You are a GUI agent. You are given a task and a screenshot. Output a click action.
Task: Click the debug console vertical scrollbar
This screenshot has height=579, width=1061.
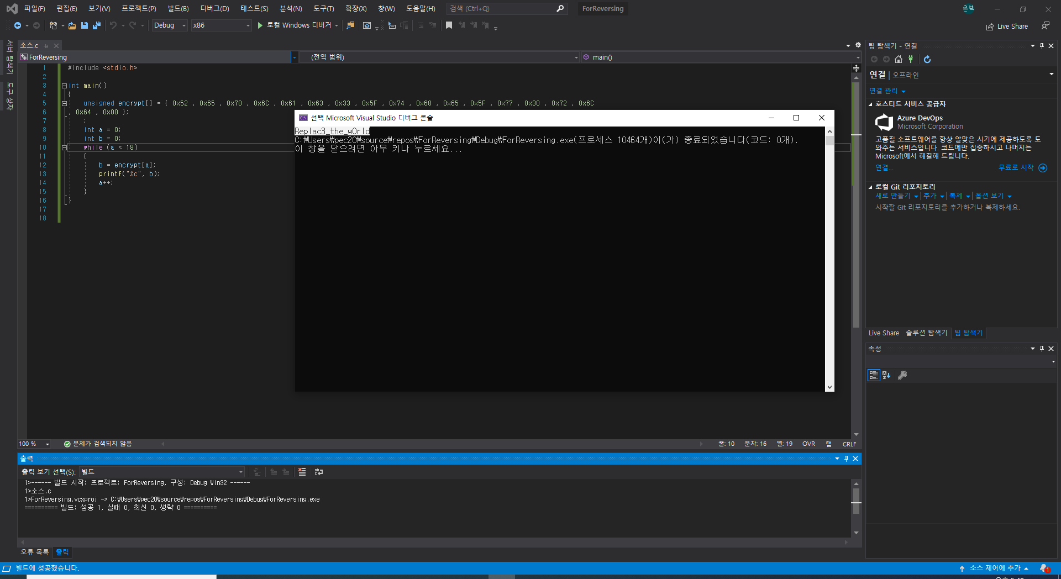pyautogui.click(x=829, y=259)
